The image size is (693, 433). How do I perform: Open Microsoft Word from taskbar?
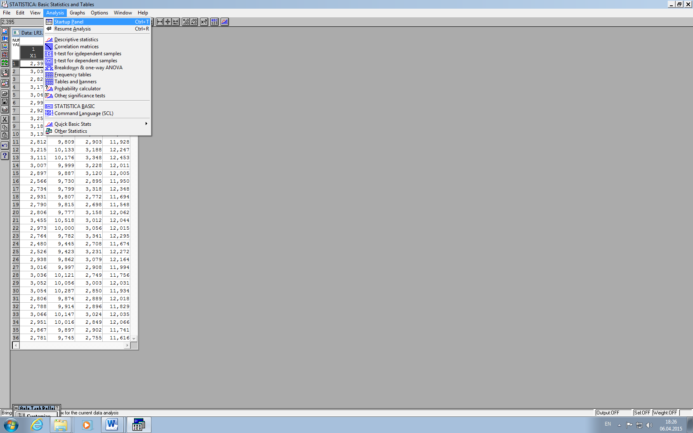tap(112, 425)
